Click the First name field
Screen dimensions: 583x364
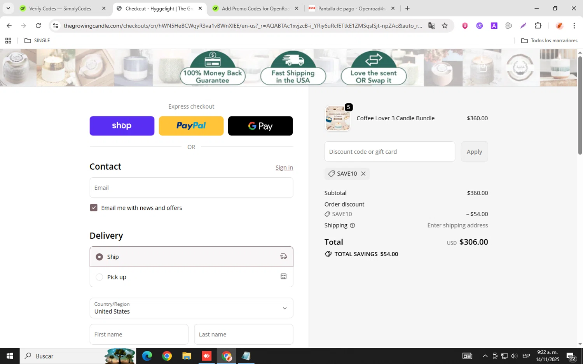[139, 334]
